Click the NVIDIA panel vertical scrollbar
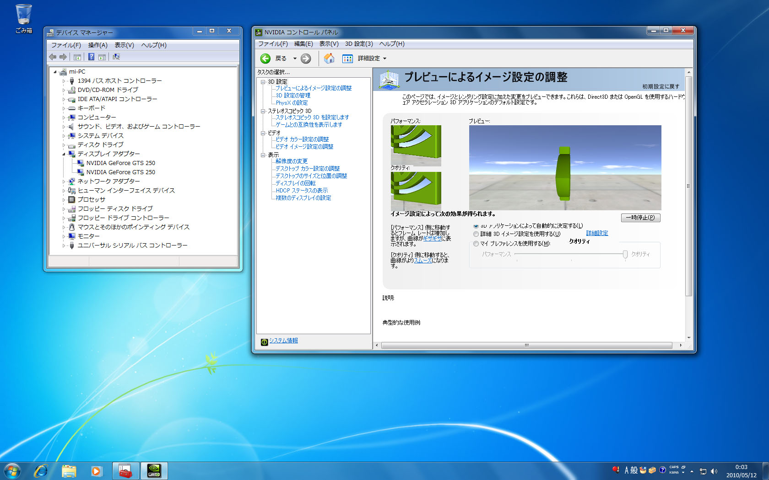The width and height of the screenshot is (769, 480). (688, 186)
